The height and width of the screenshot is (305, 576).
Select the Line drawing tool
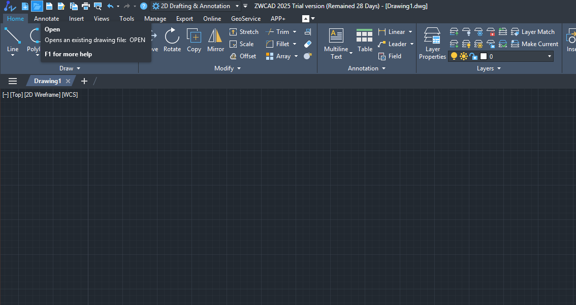click(13, 41)
